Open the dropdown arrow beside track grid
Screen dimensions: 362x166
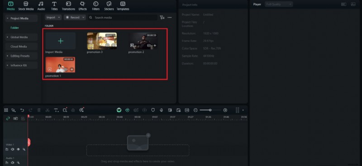click(x=243, y=110)
